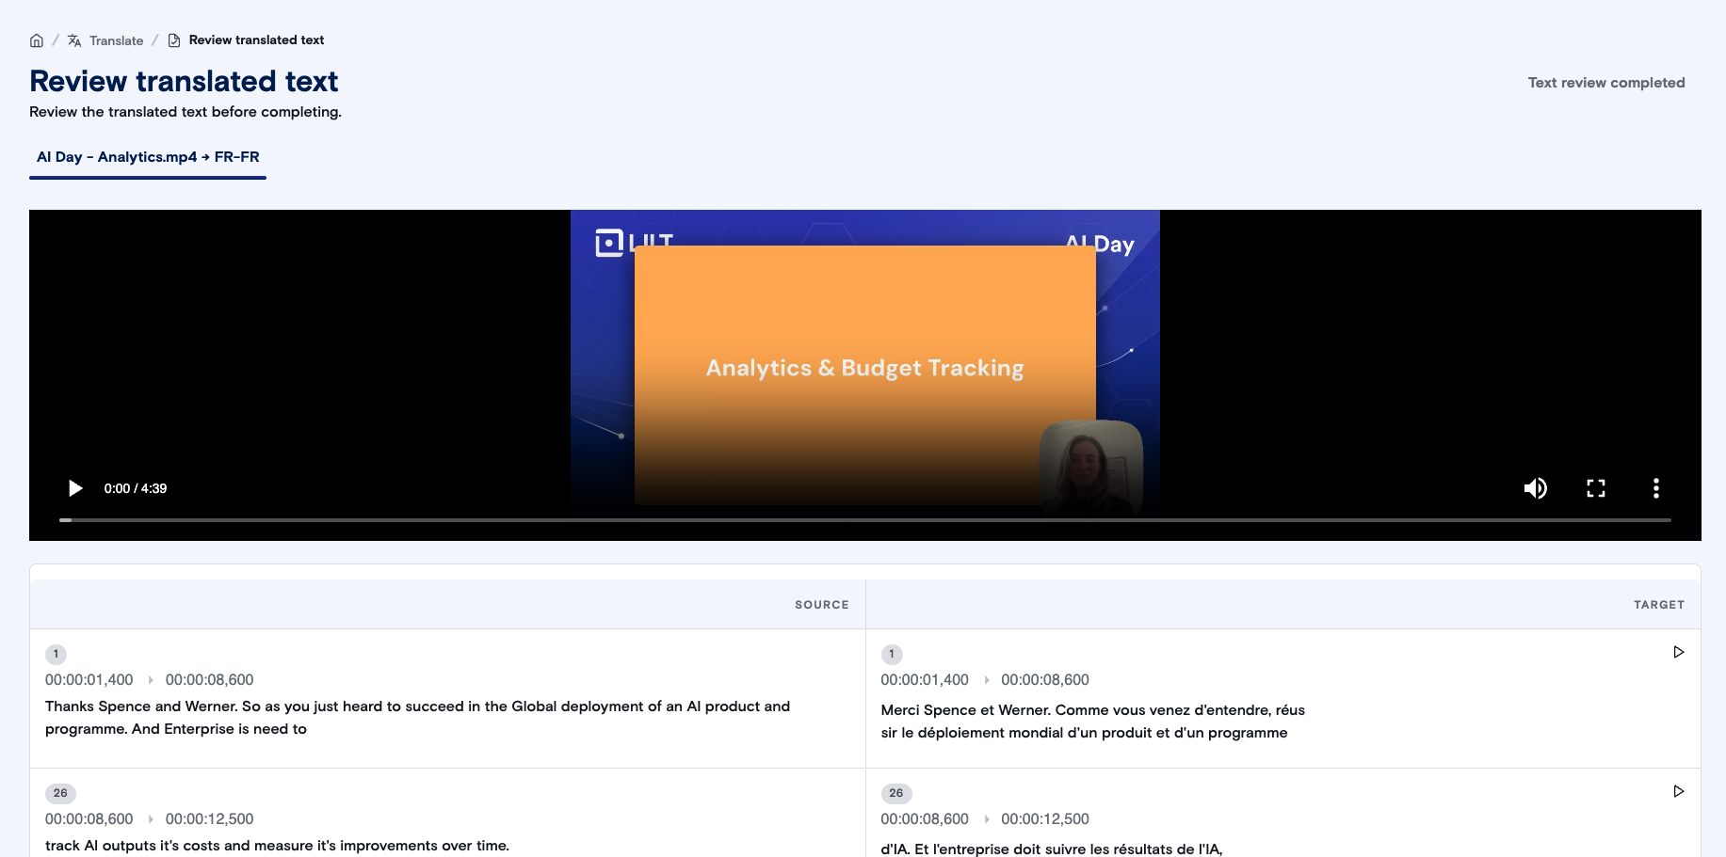Click source text Thanks Spence and Werner
Screen dimensions: 1726x857
tap(418, 718)
